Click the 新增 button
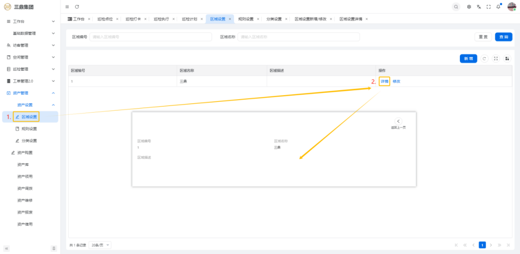Viewport: 520px width, 254px height. pos(468,59)
